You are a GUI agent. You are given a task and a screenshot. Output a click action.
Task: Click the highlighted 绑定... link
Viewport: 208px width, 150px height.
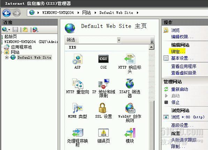click(x=177, y=51)
